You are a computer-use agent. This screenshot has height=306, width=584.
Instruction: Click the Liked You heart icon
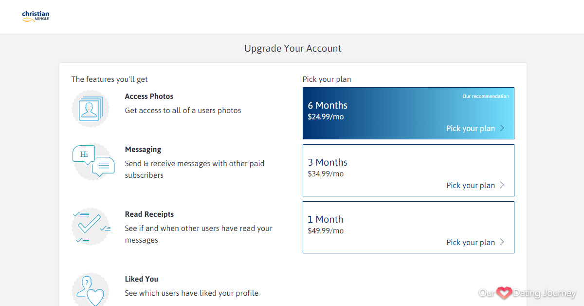coord(91,289)
